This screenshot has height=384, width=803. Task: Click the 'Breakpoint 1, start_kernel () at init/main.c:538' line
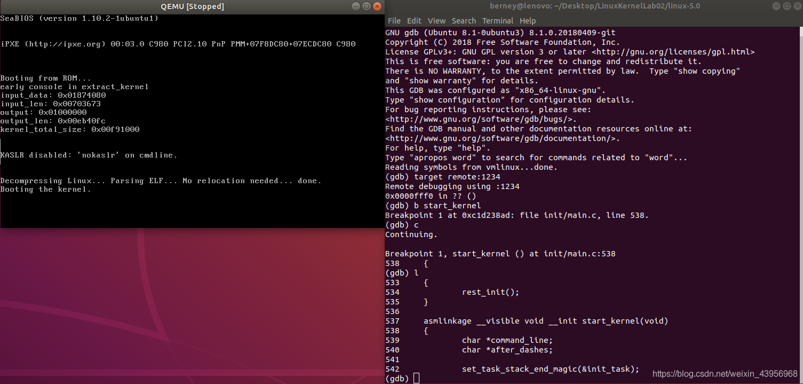[x=500, y=254]
